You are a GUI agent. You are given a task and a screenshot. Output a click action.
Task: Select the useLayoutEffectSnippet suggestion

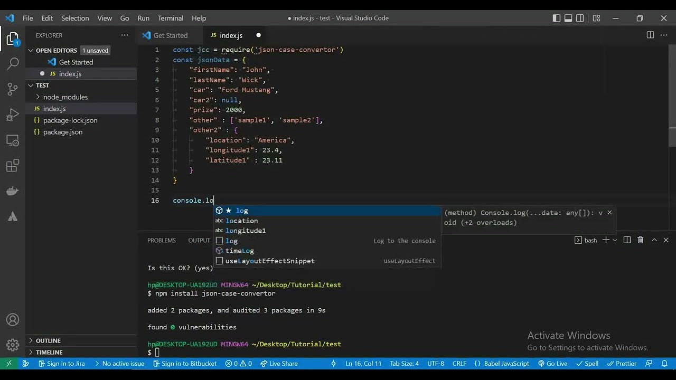point(327,261)
